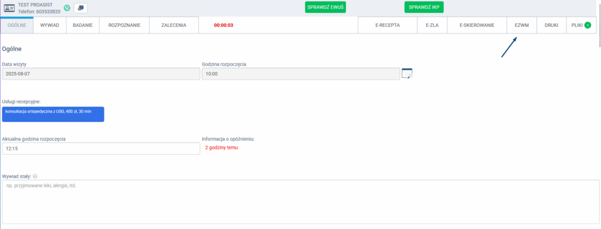Click the green phone call icon

(x=67, y=8)
